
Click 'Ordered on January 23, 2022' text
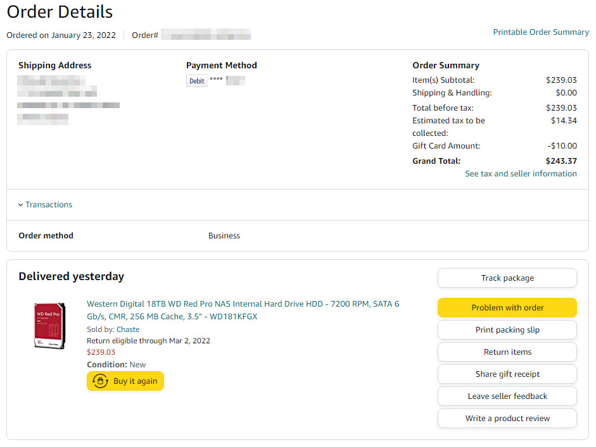pyautogui.click(x=61, y=35)
